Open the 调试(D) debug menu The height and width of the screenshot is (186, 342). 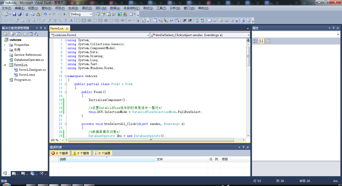pyautogui.click(x=87, y=8)
